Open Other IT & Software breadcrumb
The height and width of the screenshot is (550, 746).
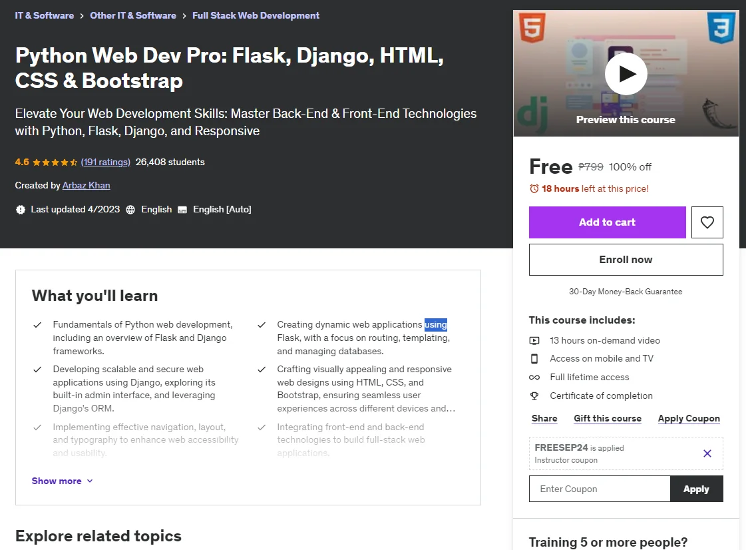132,15
